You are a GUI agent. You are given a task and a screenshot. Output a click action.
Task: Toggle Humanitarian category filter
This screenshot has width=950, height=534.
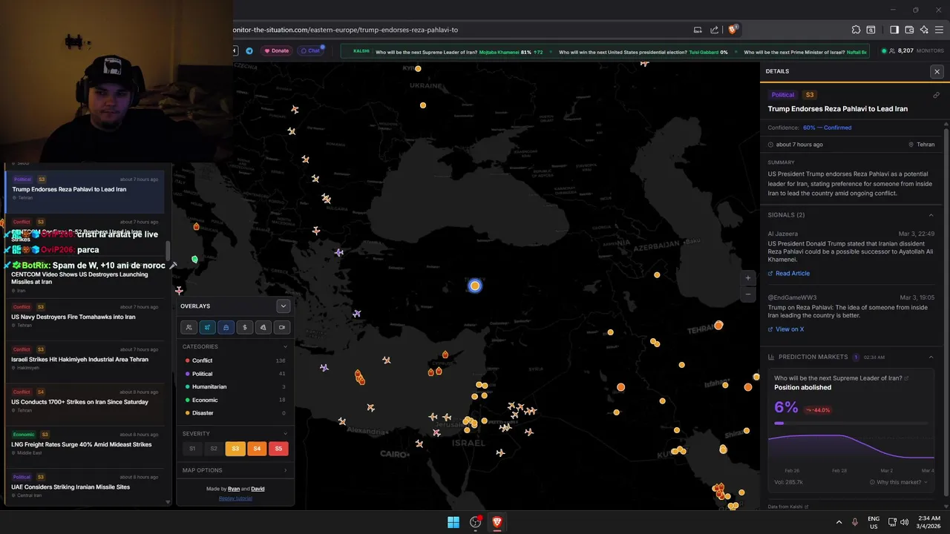click(x=235, y=386)
